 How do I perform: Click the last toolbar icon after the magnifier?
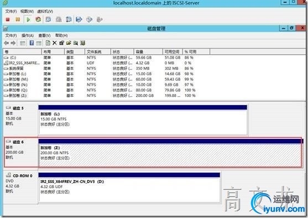point(83,43)
